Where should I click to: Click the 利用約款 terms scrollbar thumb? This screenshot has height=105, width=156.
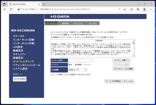[134, 43]
